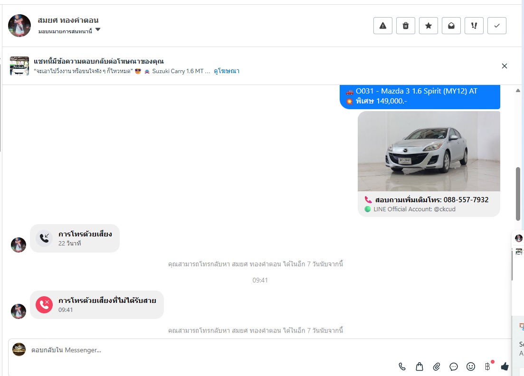
Task: Click scrollbar up arrow in chat
Action: pos(518,91)
